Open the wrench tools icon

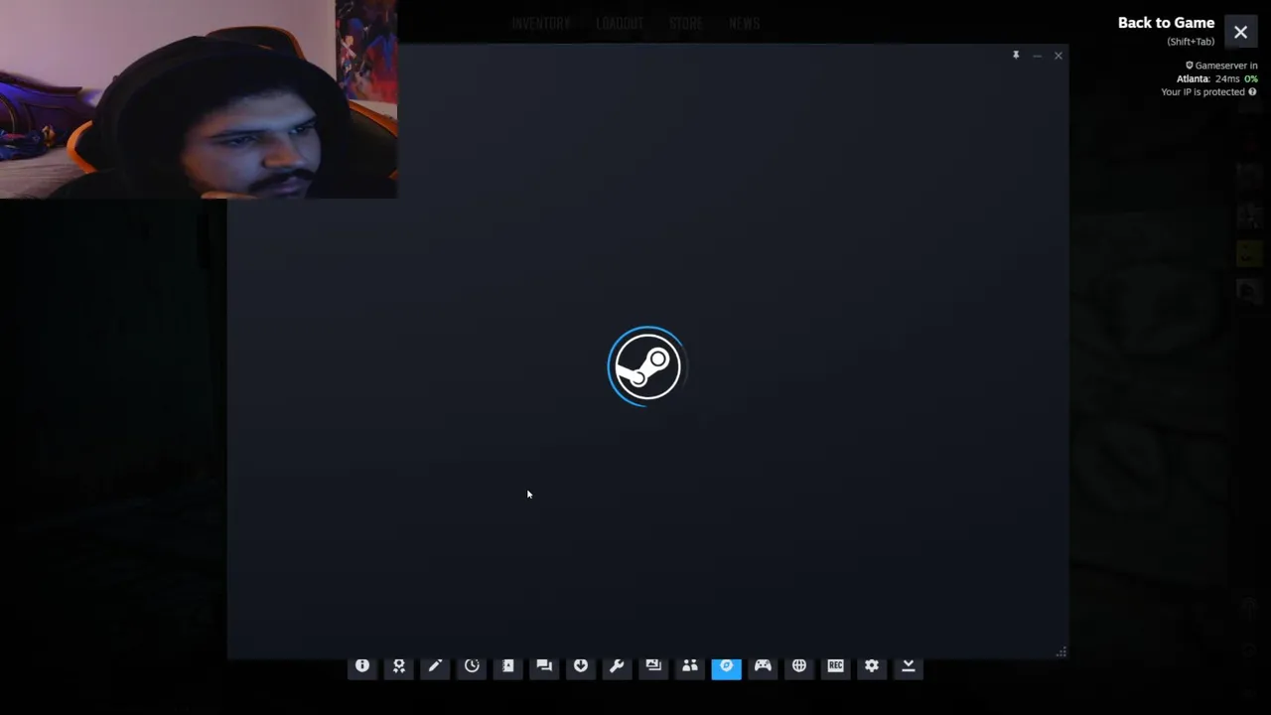coord(617,666)
